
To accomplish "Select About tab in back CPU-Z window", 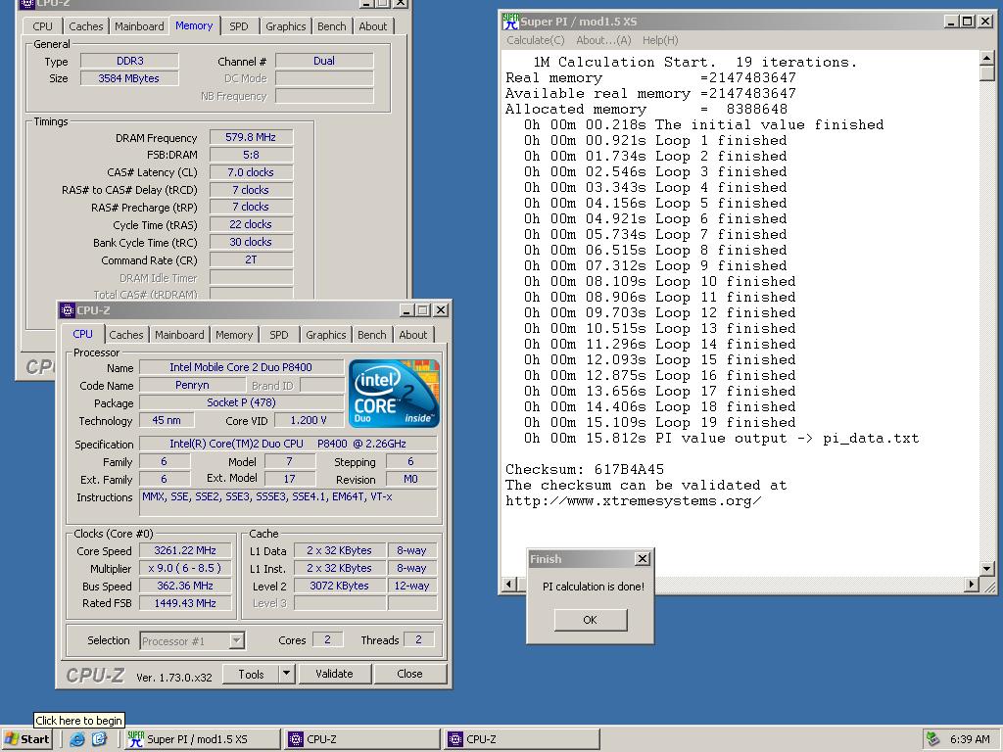I will 373,26.
